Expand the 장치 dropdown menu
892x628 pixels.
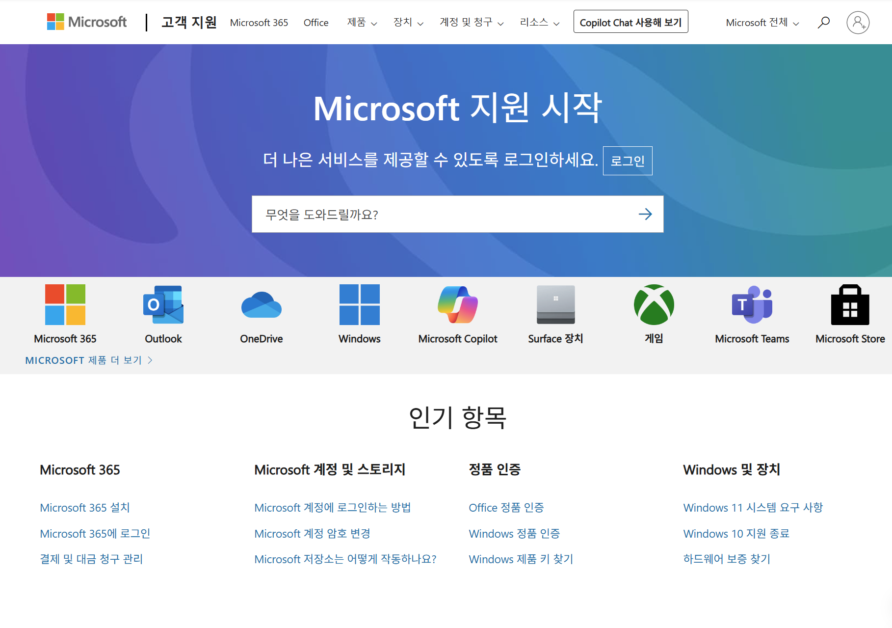point(408,23)
